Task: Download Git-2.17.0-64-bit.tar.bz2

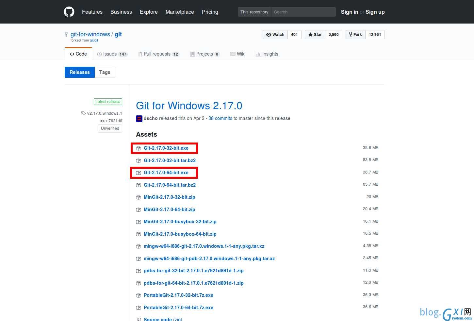Action: [x=170, y=185]
